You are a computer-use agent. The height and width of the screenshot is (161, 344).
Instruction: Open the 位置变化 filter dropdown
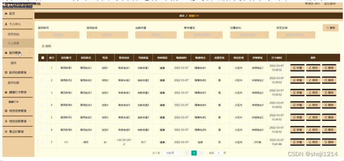click(249, 35)
